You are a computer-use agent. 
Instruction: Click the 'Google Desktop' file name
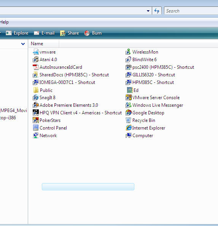click(x=148, y=113)
